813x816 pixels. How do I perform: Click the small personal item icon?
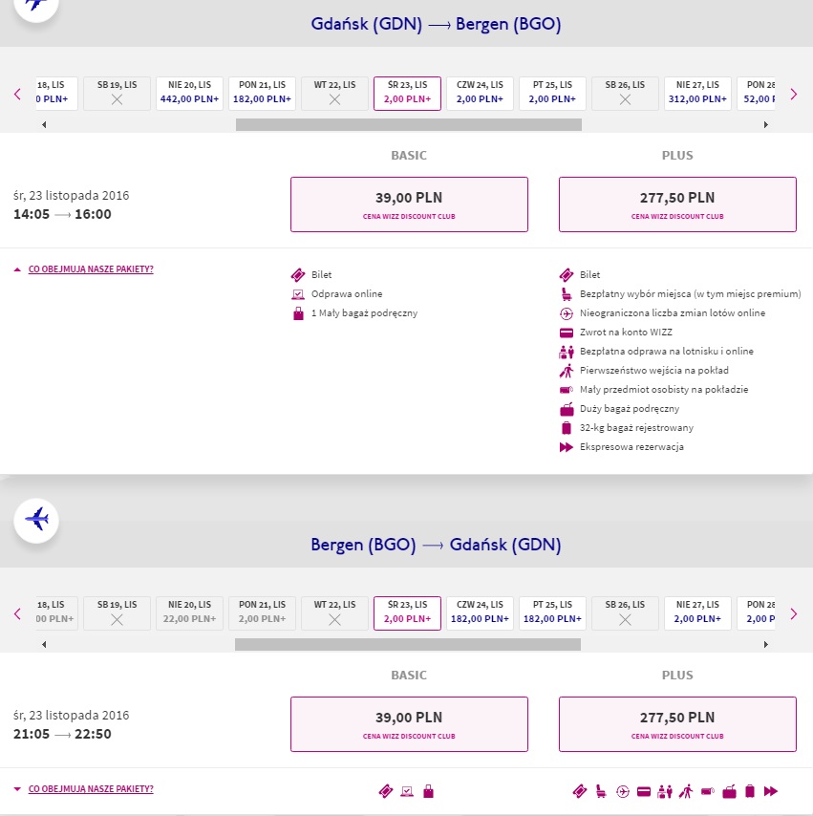(567, 390)
